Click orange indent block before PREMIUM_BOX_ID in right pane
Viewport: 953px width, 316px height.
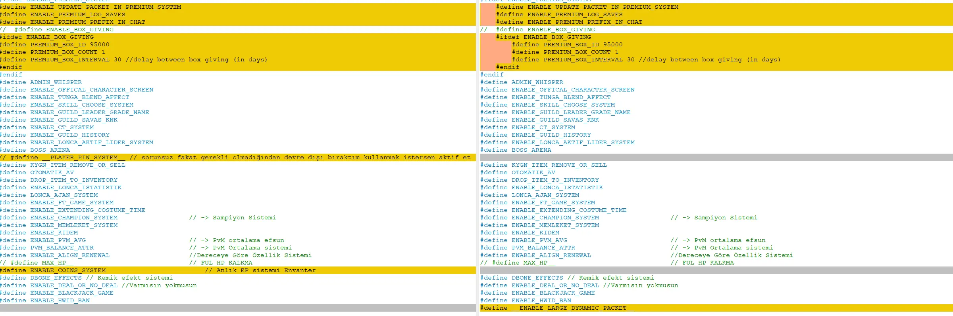(x=495, y=45)
